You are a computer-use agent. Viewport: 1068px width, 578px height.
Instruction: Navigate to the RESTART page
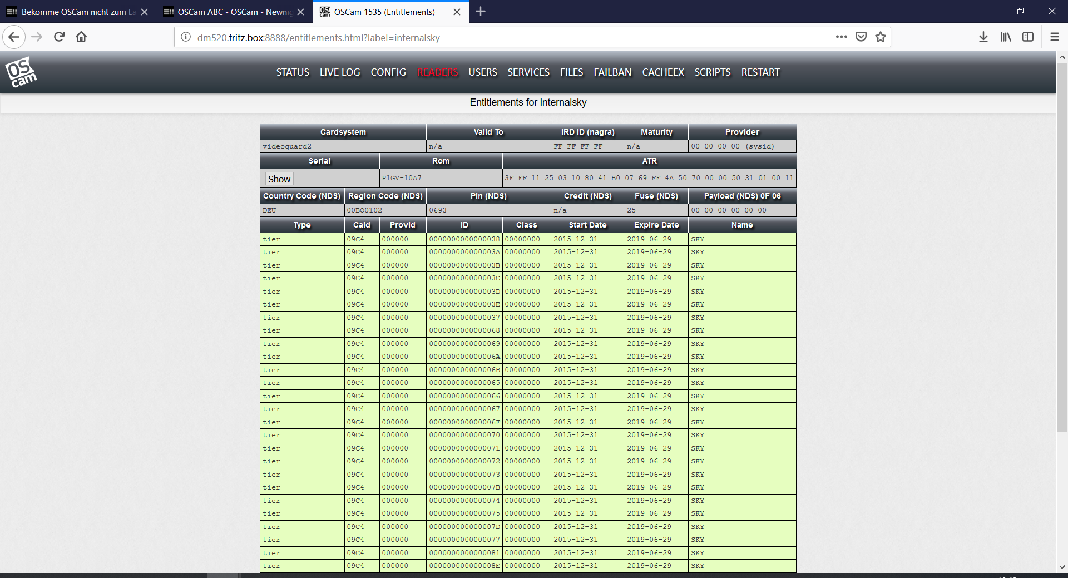point(760,72)
